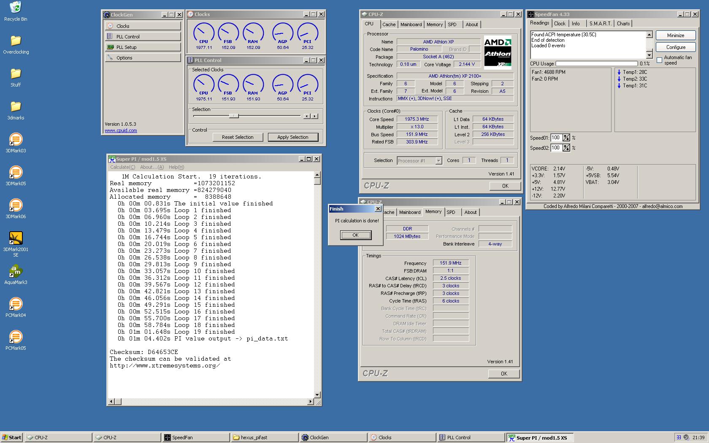Open the Calculate menu in Super PI
The image size is (709, 443).
[122, 167]
